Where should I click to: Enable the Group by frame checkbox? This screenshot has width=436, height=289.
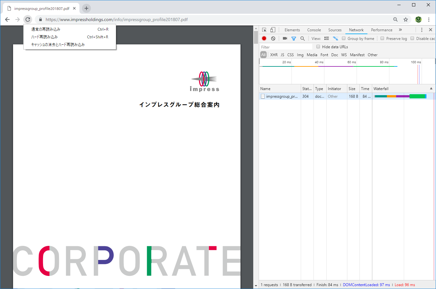[x=344, y=38]
